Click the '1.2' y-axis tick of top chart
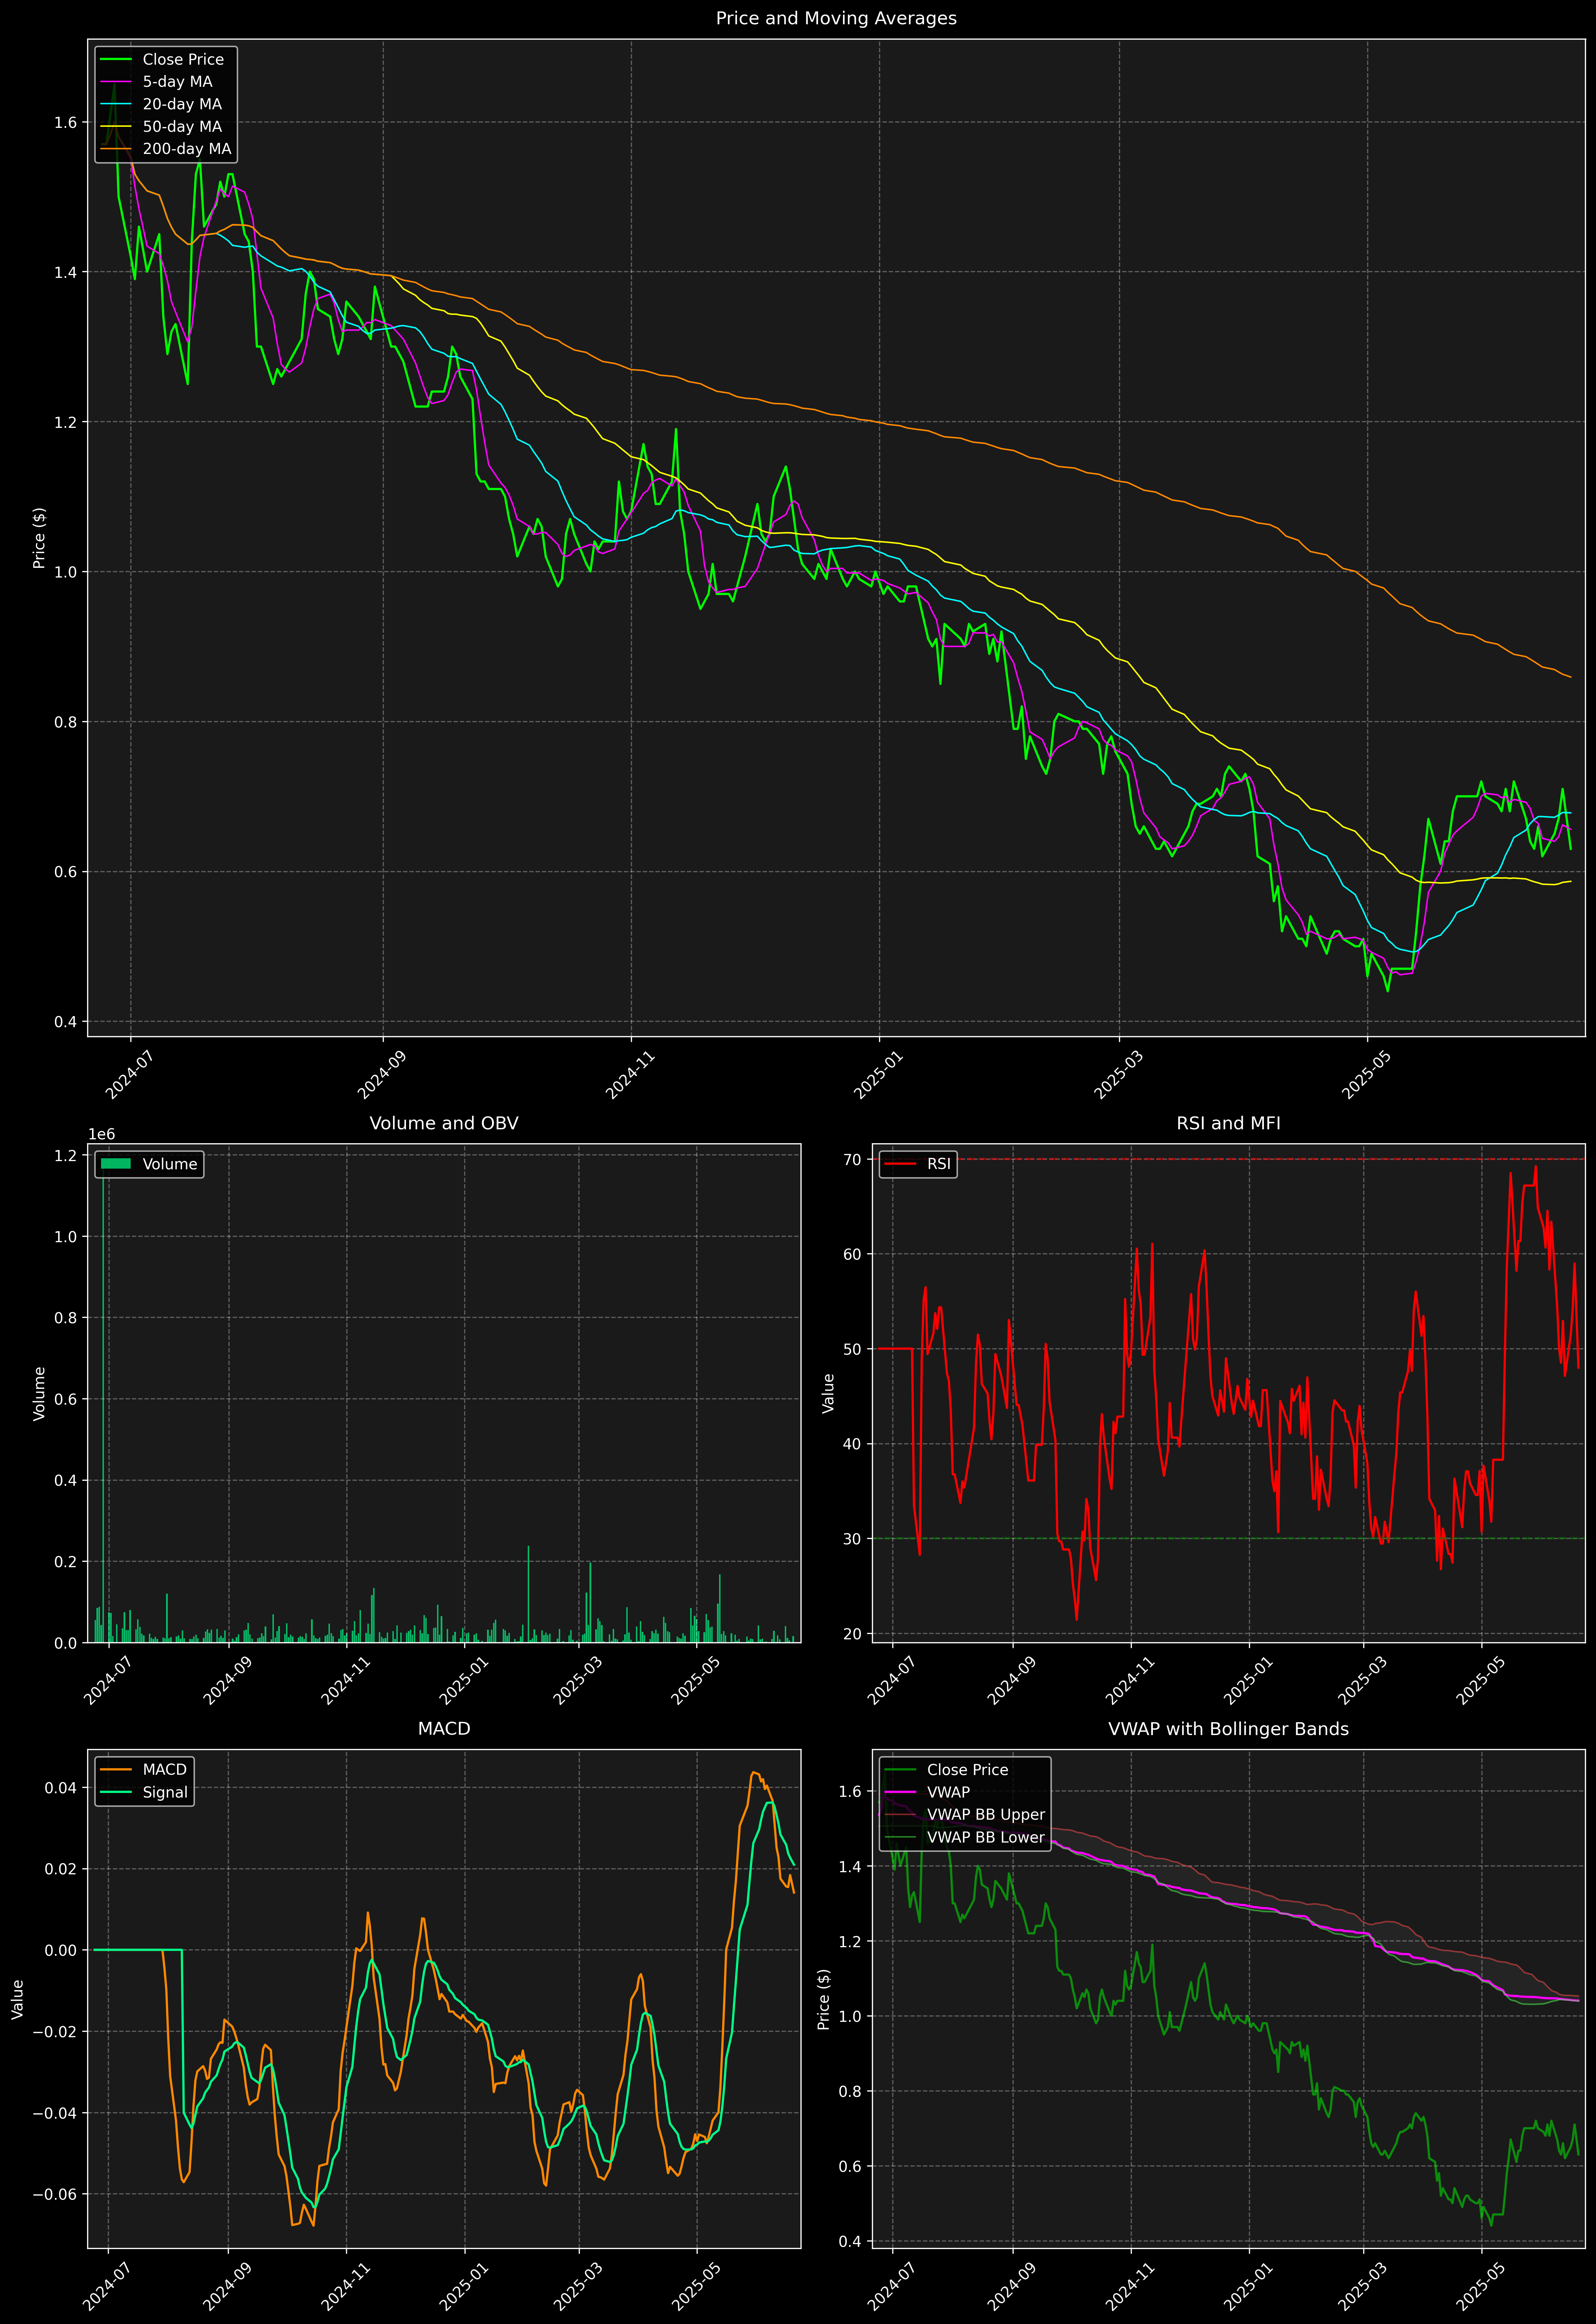 click(x=66, y=422)
